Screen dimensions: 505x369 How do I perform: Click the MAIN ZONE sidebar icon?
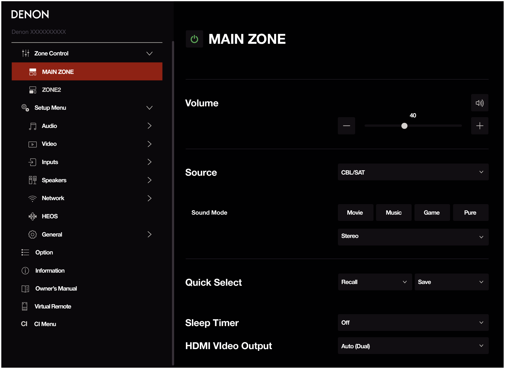click(x=33, y=72)
